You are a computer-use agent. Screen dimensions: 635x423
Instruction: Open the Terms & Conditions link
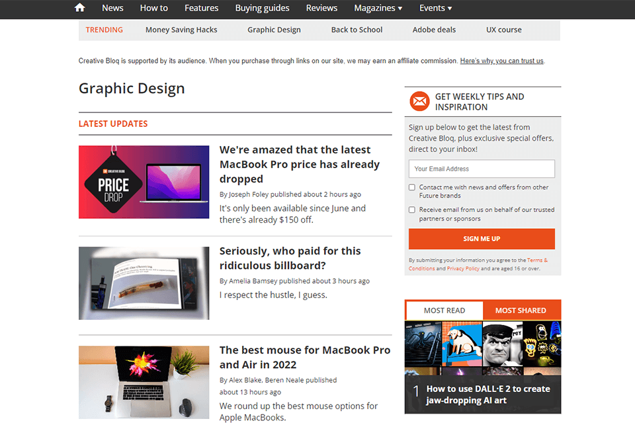537,260
